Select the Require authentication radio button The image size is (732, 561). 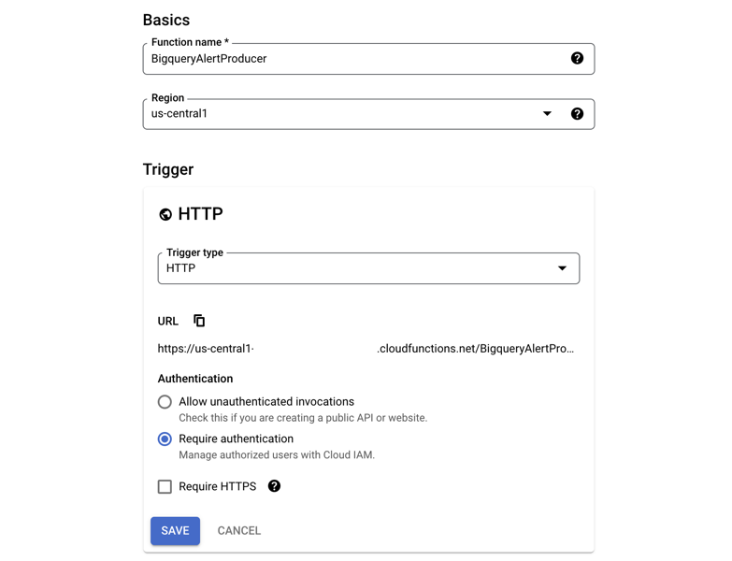point(165,439)
